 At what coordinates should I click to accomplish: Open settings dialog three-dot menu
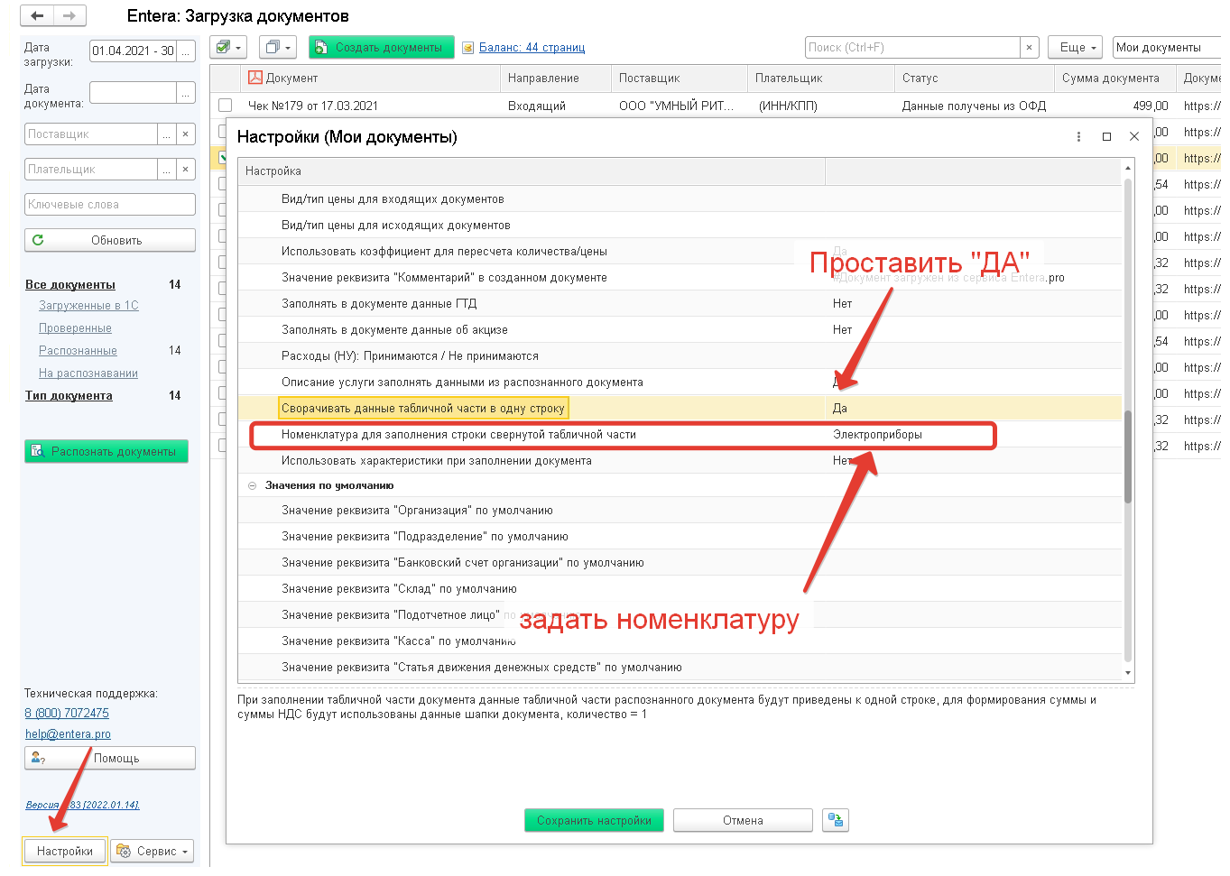(x=1078, y=136)
